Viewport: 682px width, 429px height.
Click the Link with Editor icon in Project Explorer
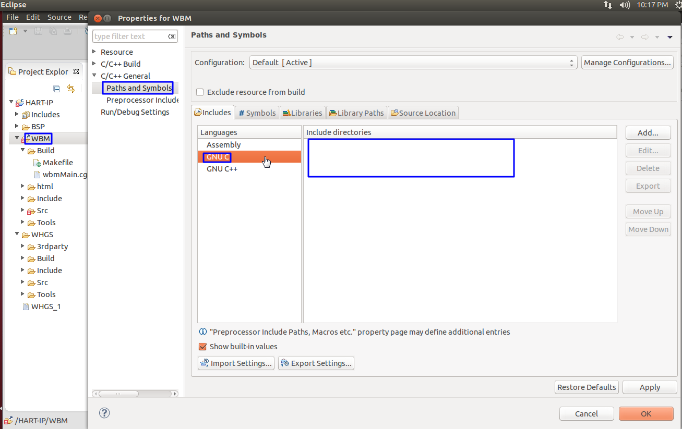coord(70,89)
